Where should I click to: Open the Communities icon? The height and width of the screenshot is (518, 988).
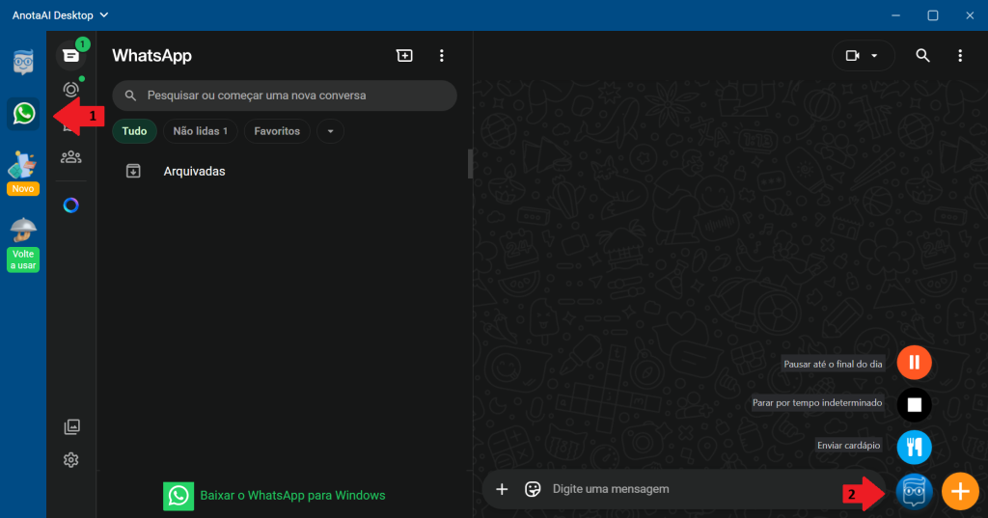70,156
